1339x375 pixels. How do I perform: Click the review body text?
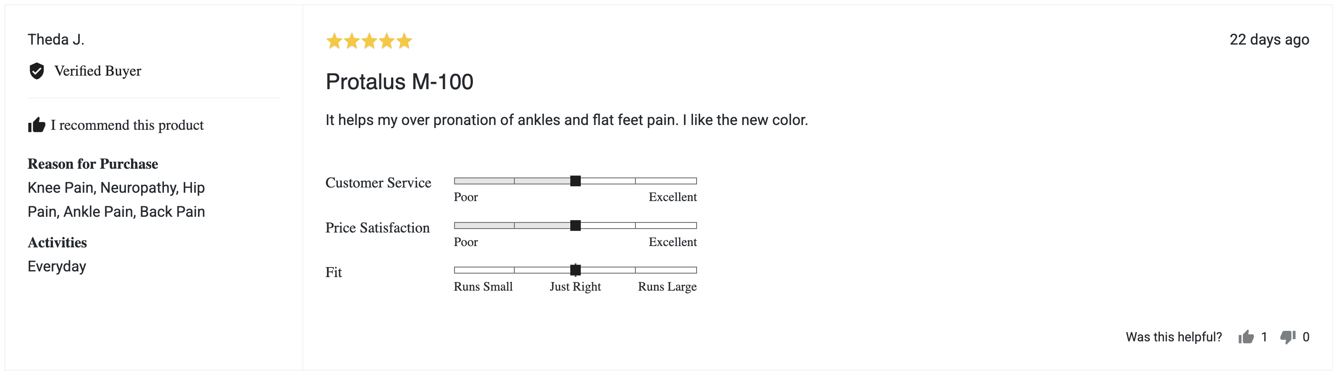coord(566,120)
